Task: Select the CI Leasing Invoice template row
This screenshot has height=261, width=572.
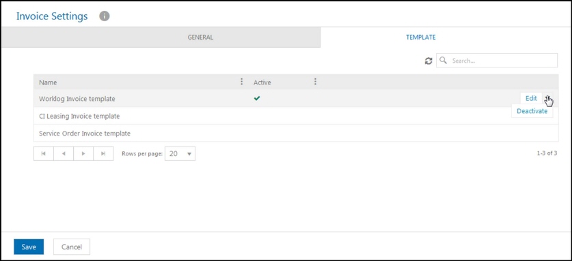Action: tap(296, 116)
